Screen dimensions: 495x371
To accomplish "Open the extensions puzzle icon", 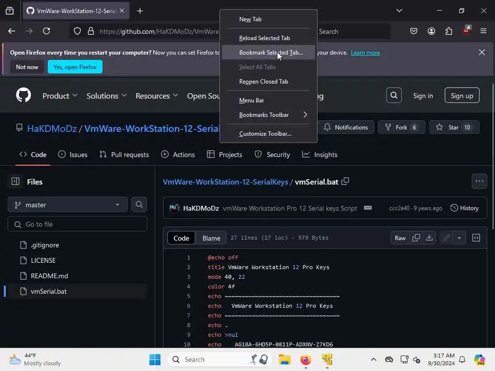I will 449,31.
